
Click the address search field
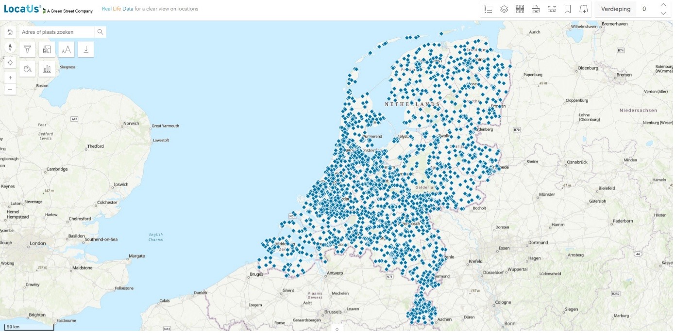(57, 32)
